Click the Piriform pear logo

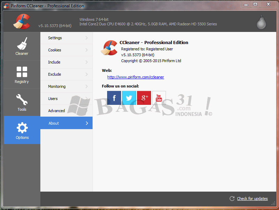coord(261,22)
